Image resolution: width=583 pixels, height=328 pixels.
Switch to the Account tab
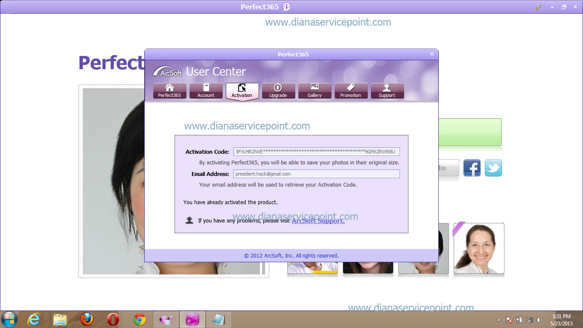click(206, 91)
